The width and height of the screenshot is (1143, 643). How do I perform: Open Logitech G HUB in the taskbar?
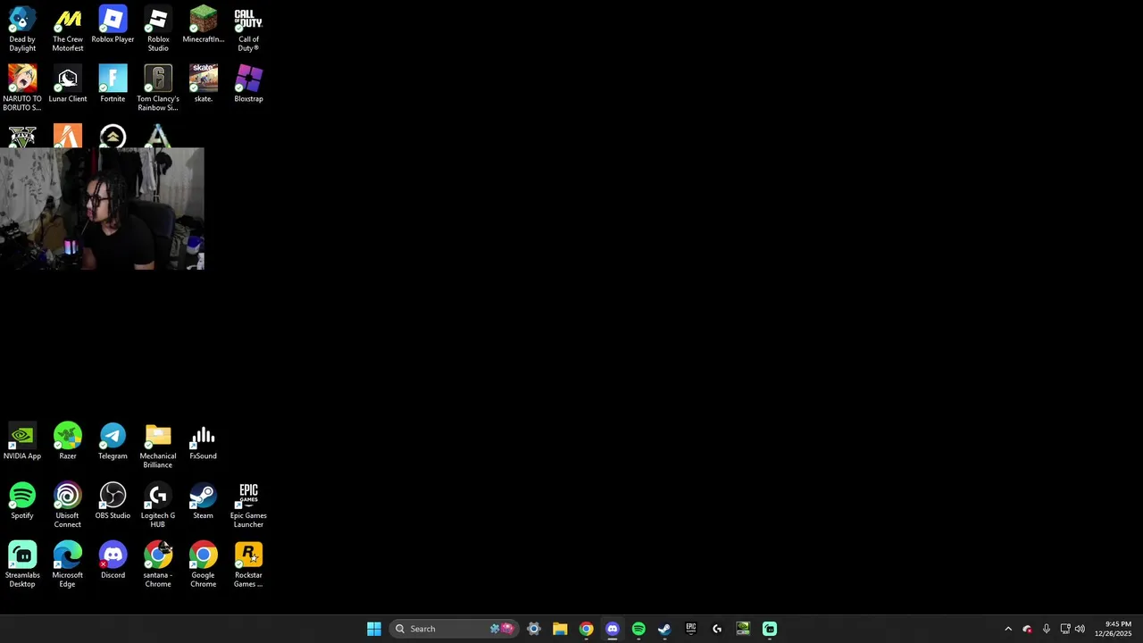[x=717, y=629]
